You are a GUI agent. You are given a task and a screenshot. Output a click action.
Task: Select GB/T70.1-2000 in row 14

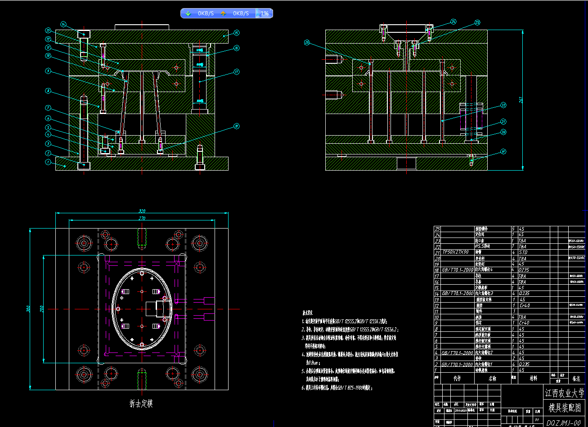click(x=458, y=293)
